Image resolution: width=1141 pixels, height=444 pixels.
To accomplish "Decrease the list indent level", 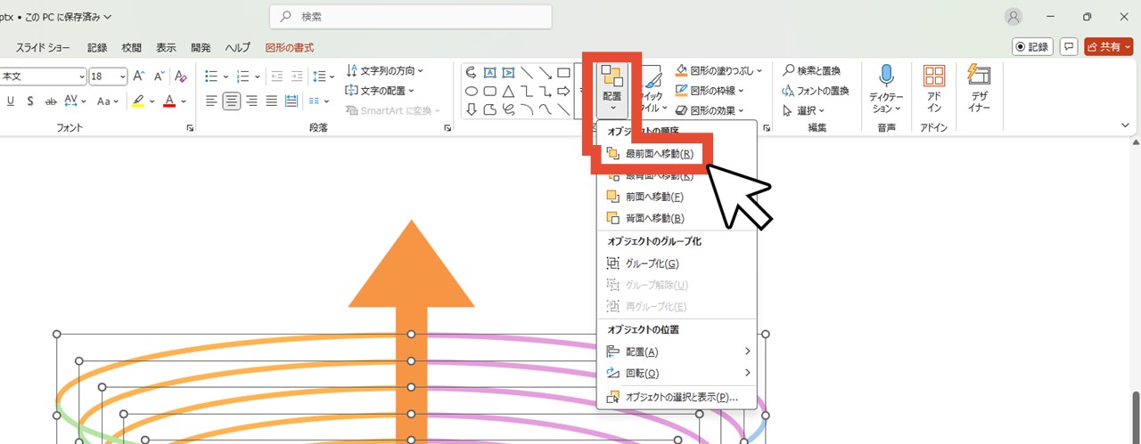I will pos(277,77).
